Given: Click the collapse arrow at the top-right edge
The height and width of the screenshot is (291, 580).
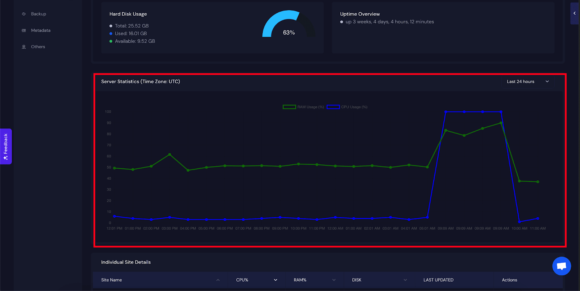Looking at the screenshot, I should pos(575,13).
